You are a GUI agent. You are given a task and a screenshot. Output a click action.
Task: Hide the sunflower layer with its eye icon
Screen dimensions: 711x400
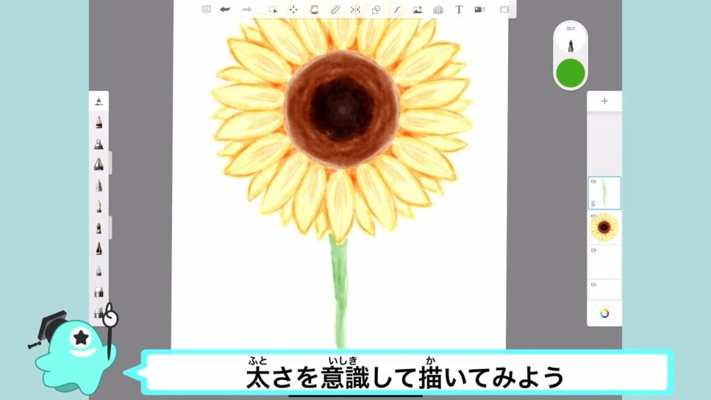click(593, 216)
